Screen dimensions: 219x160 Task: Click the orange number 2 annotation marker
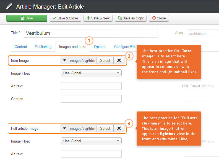129,56
